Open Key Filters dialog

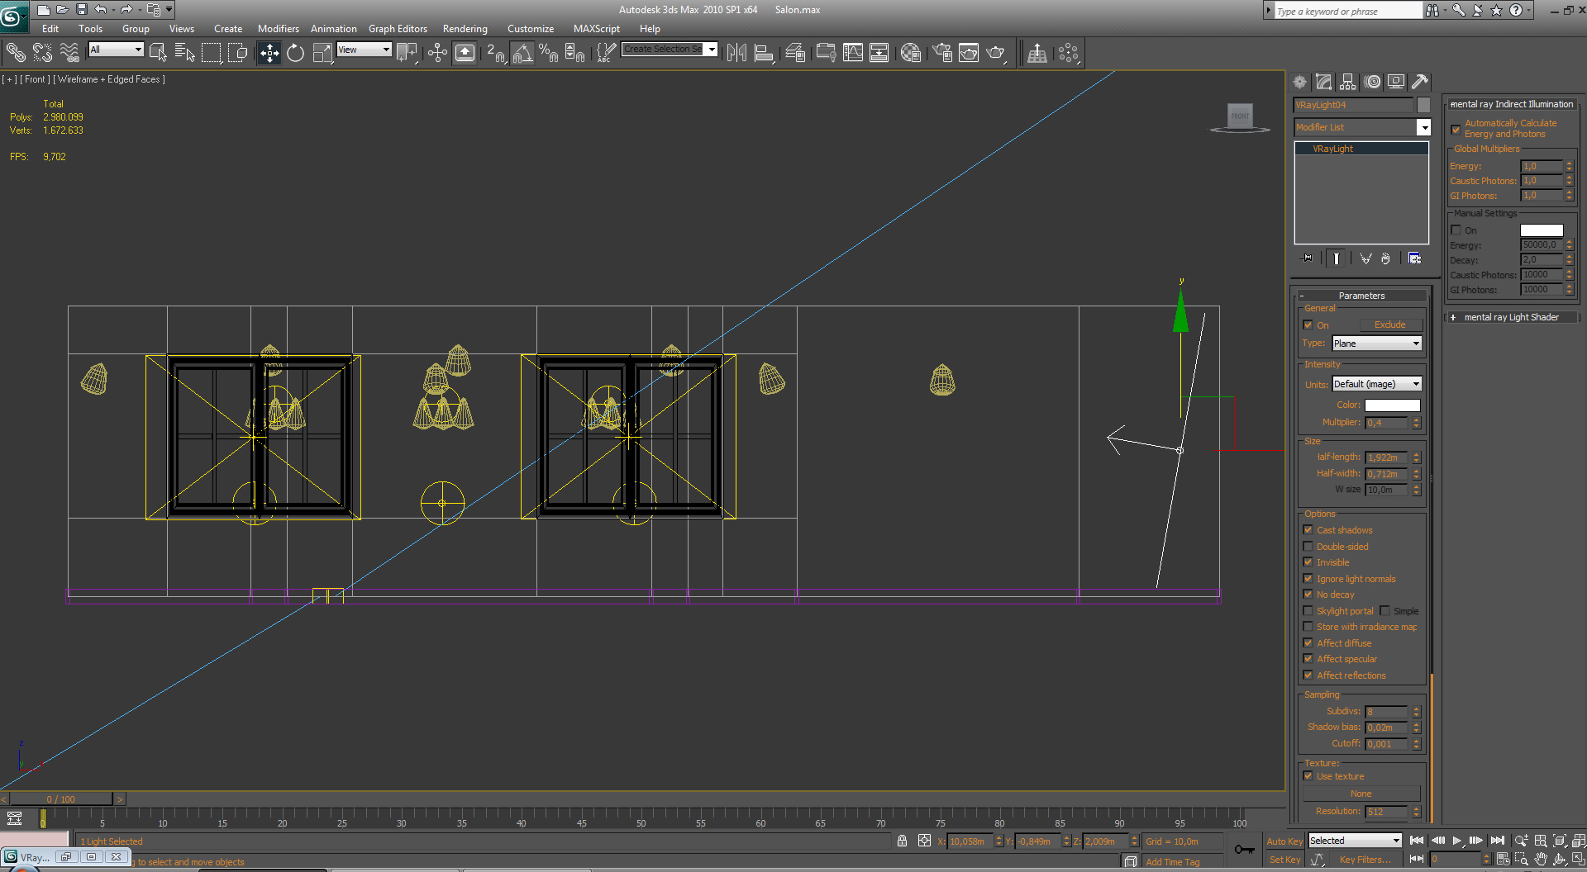click(1365, 860)
